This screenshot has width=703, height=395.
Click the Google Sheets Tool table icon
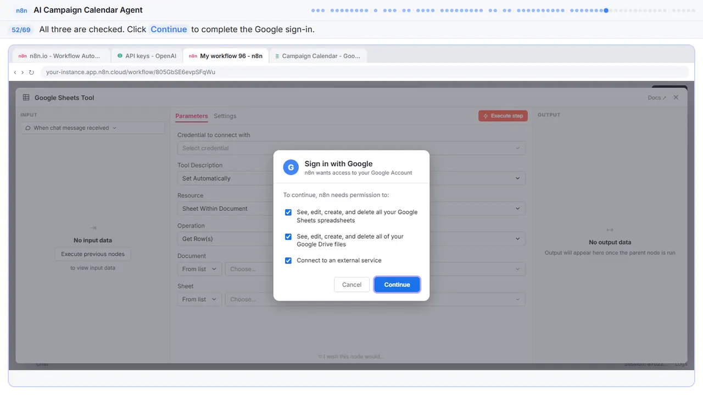pyautogui.click(x=26, y=98)
